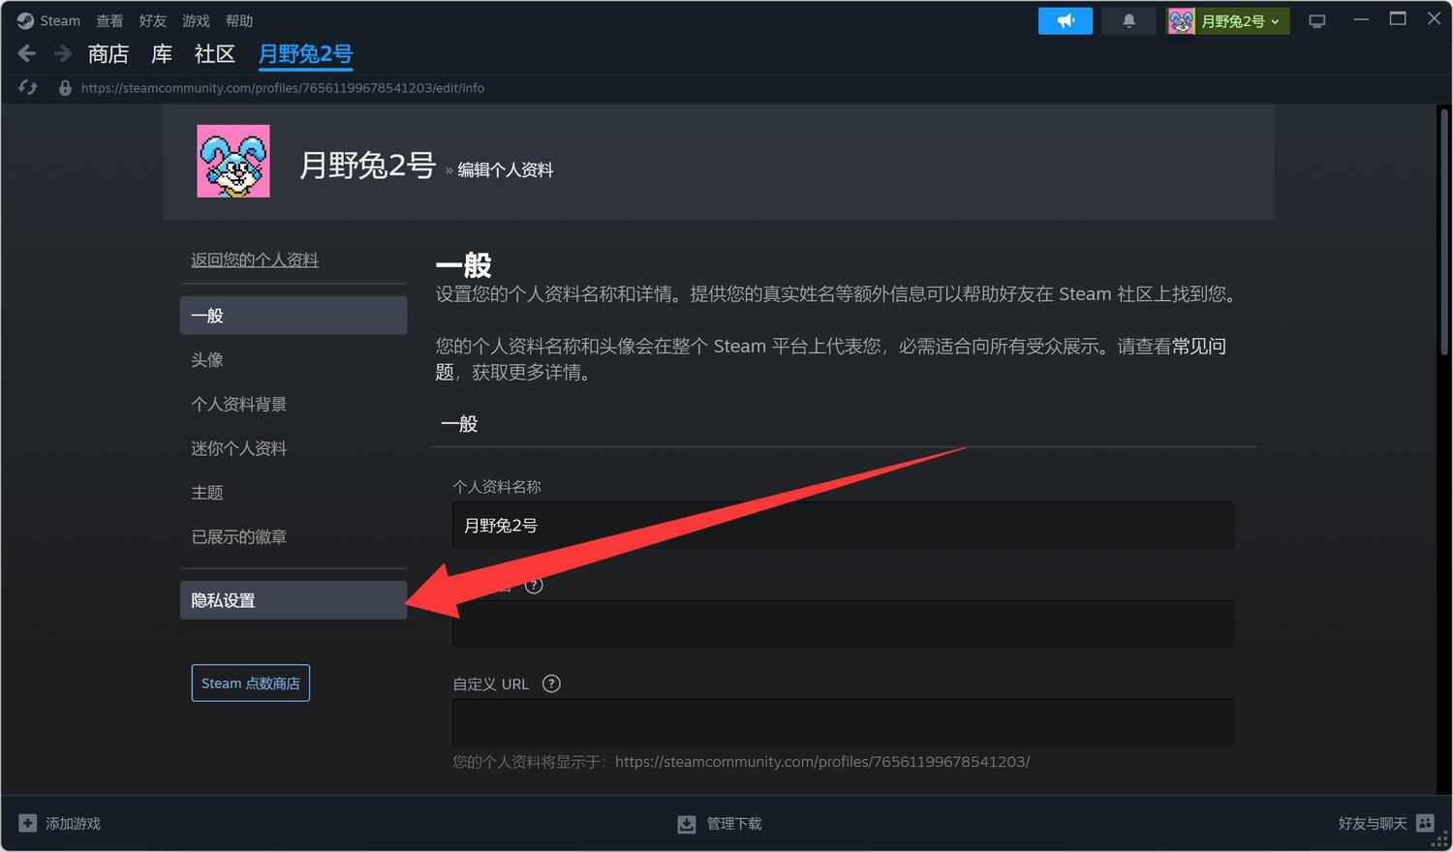Click the 返回您的个人资料 link
Viewport: 1453px width, 852px height.
pos(255,259)
